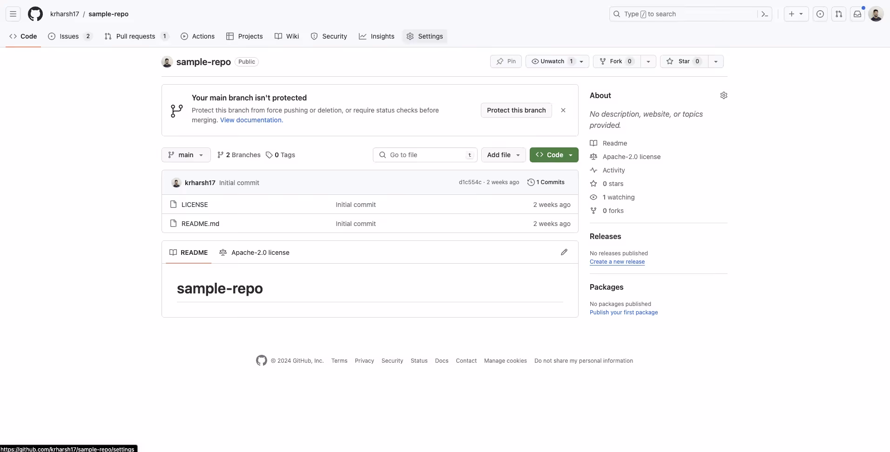Open the notifications inbox icon
Viewport: 890px width, 452px height.
pos(857,14)
